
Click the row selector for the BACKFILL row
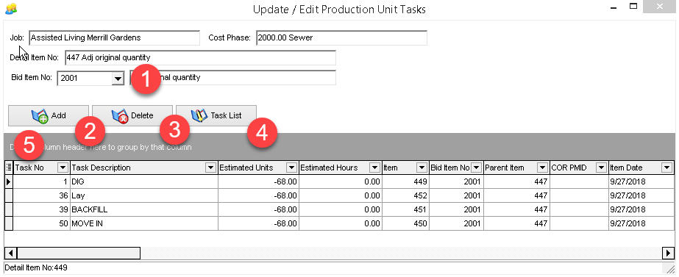click(x=9, y=209)
